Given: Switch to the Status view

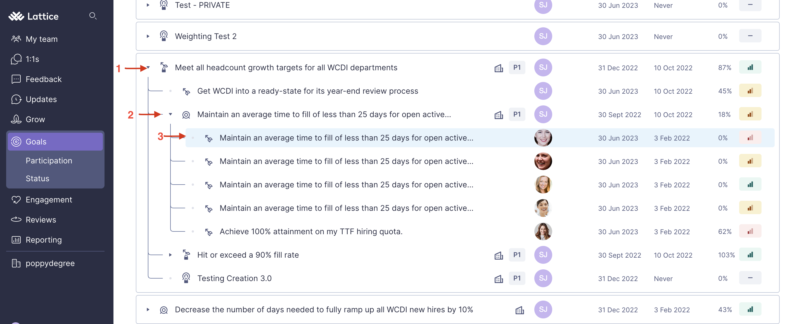Looking at the screenshot, I should coord(37,178).
